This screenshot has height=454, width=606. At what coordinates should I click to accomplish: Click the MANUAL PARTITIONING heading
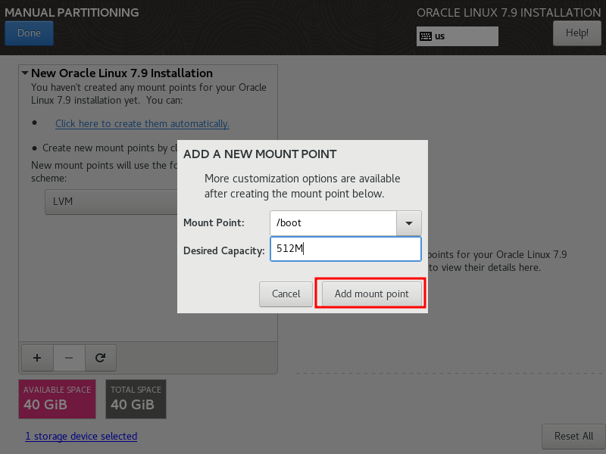tap(72, 12)
